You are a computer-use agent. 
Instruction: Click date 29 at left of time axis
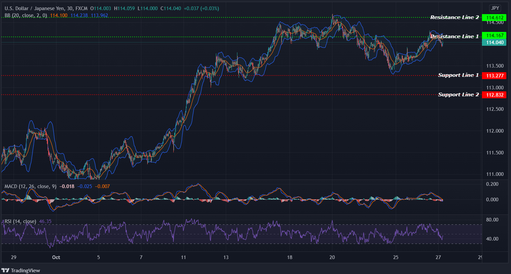click(x=14, y=257)
